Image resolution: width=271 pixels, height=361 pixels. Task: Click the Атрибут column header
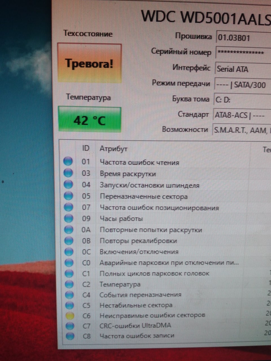pos(113,149)
